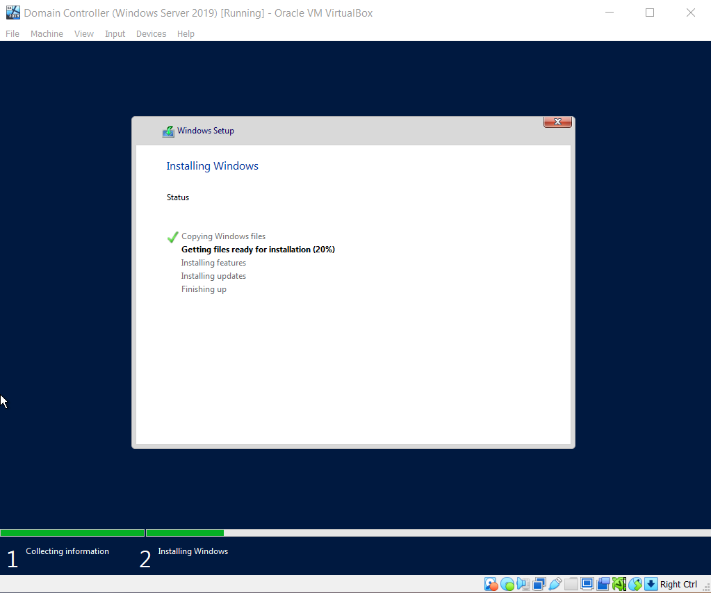Click the network adapter status icon

coord(539,584)
